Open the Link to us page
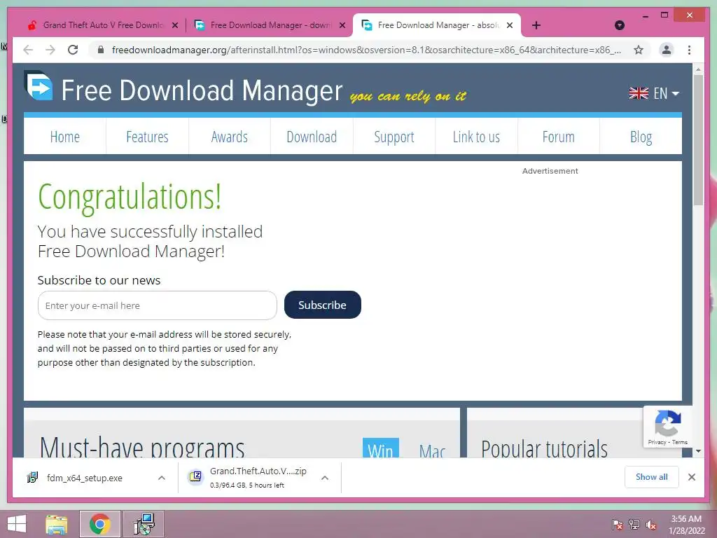The width and height of the screenshot is (717, 538). (476, 137)
